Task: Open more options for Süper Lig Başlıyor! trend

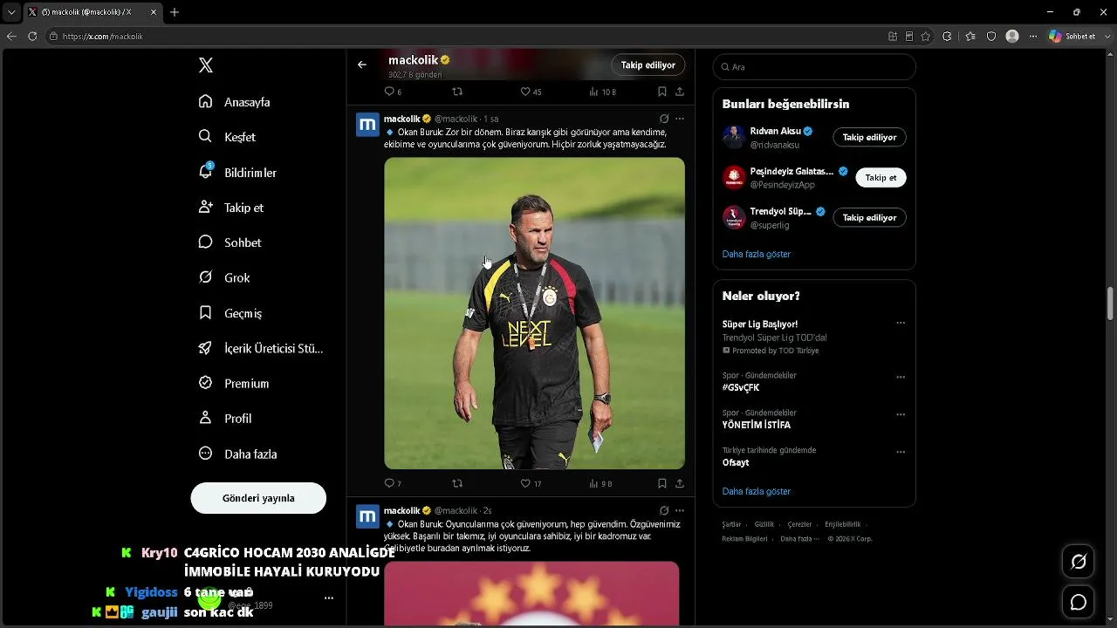Action: (x=901, y=323)
